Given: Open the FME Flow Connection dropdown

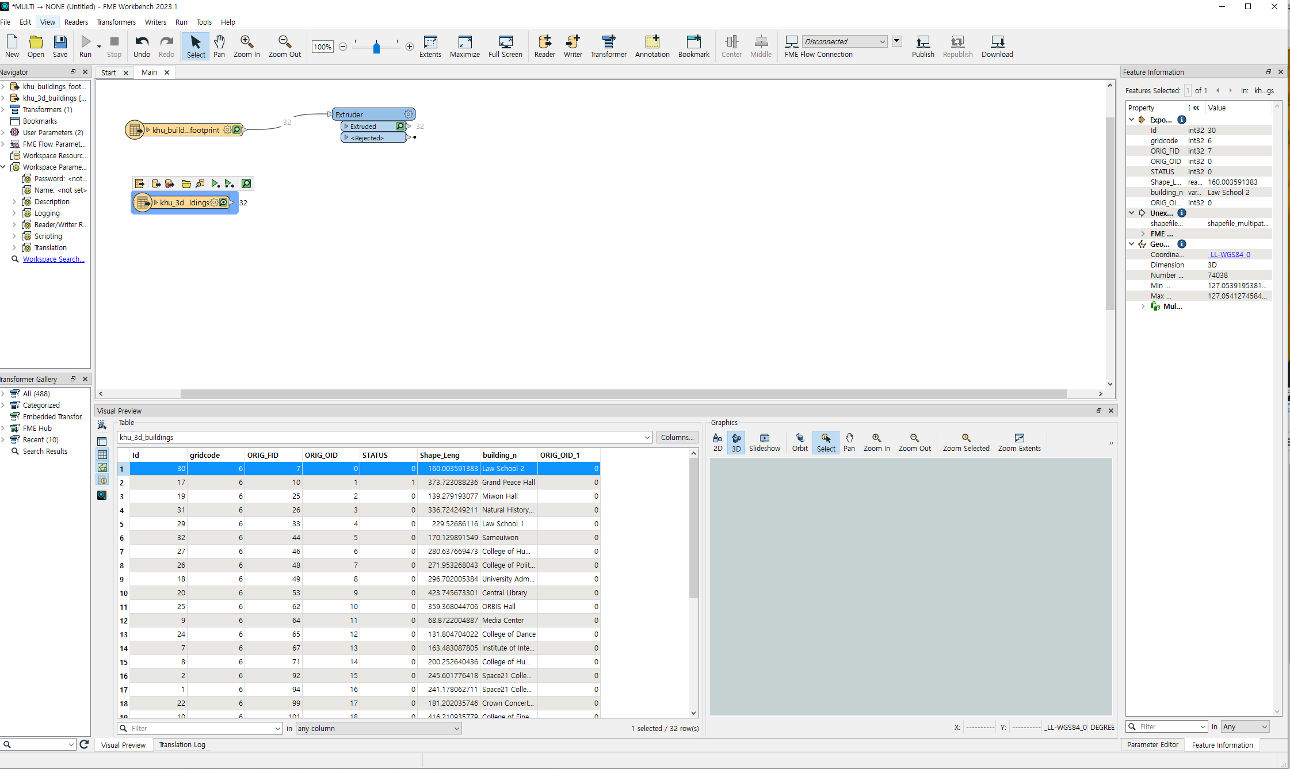Looking at the screenshot, I should click(844, 41).
